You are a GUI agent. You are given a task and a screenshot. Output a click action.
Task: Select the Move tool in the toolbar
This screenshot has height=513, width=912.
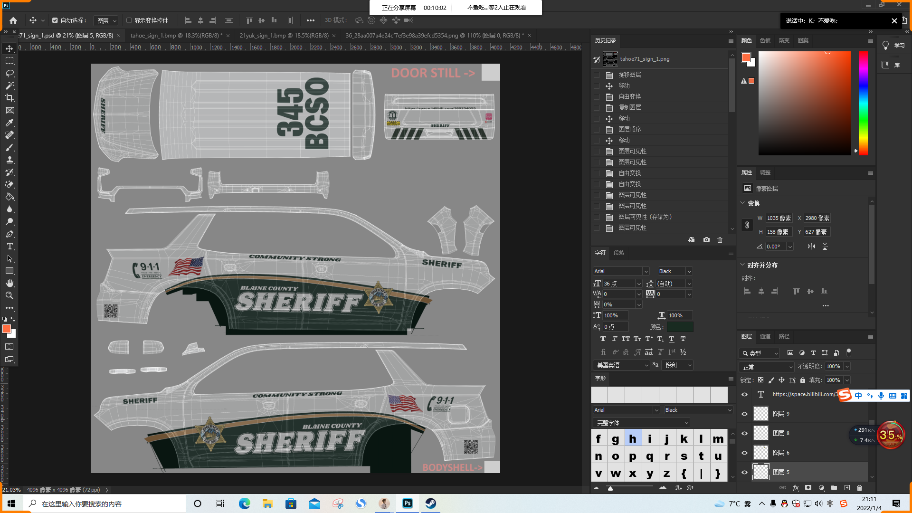coord(9,48)
